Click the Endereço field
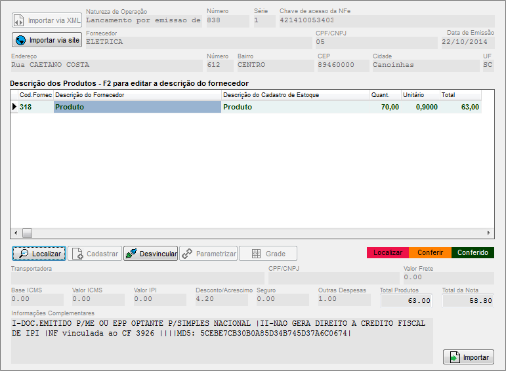The image size is (506, 371). click(107, 66)
